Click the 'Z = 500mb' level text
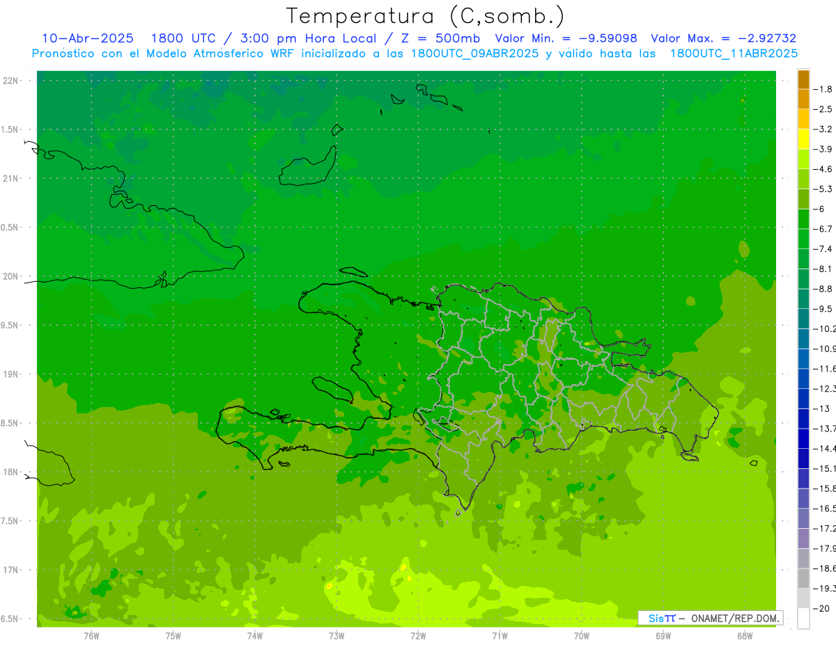The height and width of the screenshot is (645, 836). [438, 38]
